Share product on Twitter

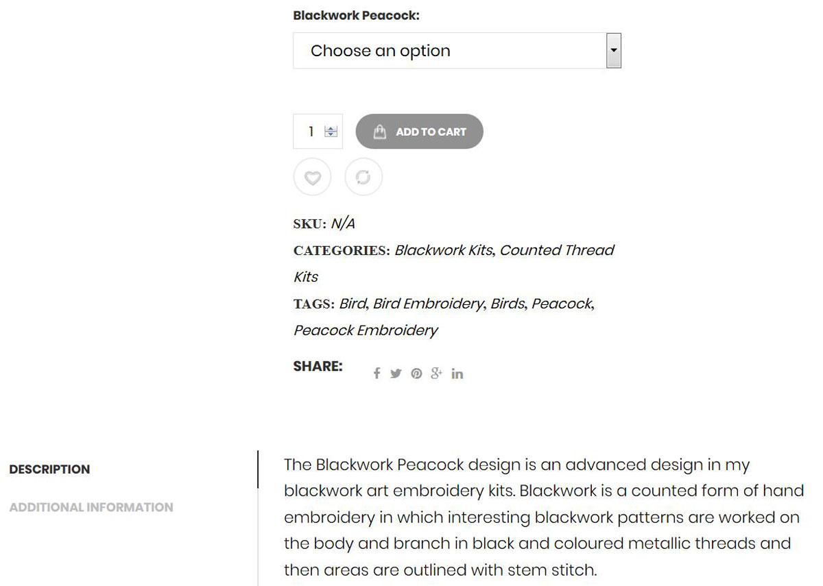[396, 374]
